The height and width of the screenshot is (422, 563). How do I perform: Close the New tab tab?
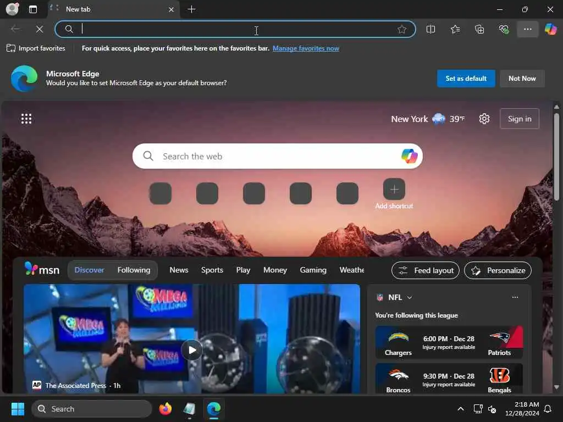172,9
